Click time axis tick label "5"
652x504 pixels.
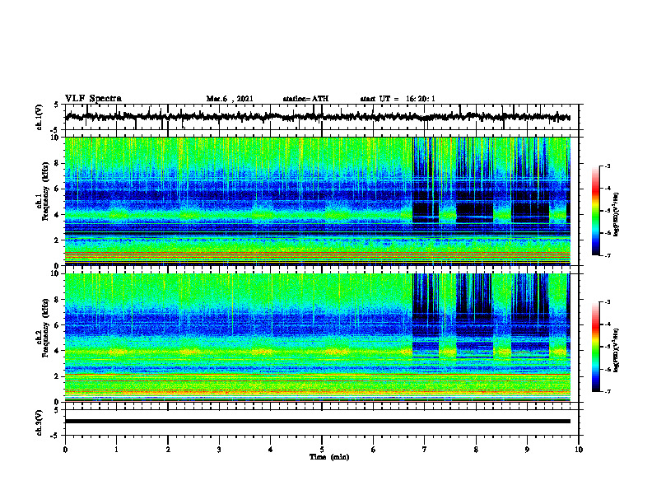(x=322, y=450)
